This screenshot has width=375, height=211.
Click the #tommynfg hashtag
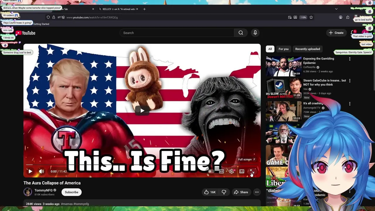click(81, 204)
